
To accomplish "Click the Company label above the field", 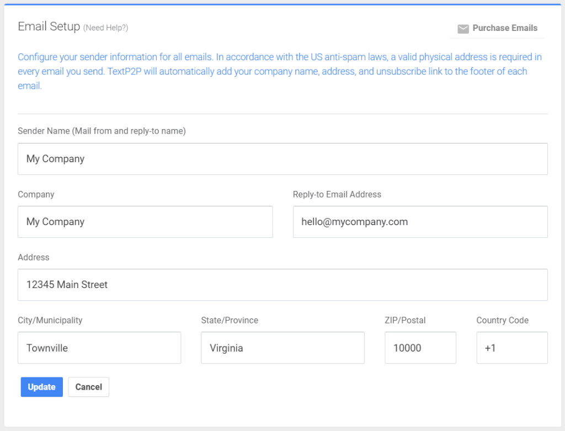I will tap(36, 194).
